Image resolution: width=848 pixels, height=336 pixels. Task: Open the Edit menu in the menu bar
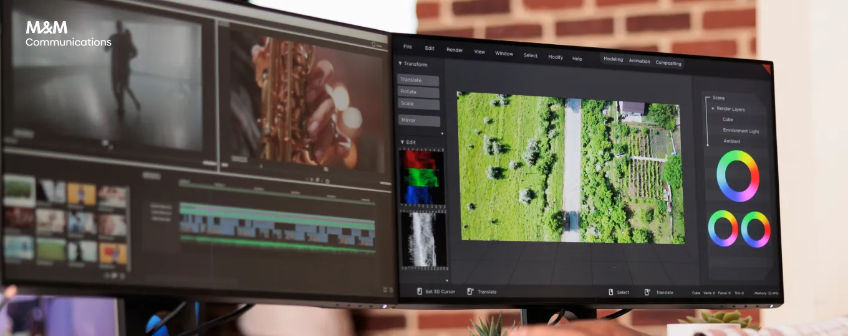430,48
